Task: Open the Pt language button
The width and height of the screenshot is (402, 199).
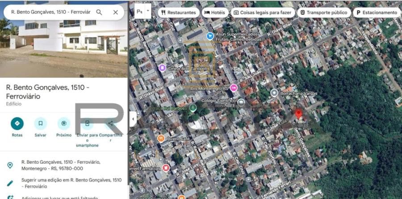Action: 139,11
